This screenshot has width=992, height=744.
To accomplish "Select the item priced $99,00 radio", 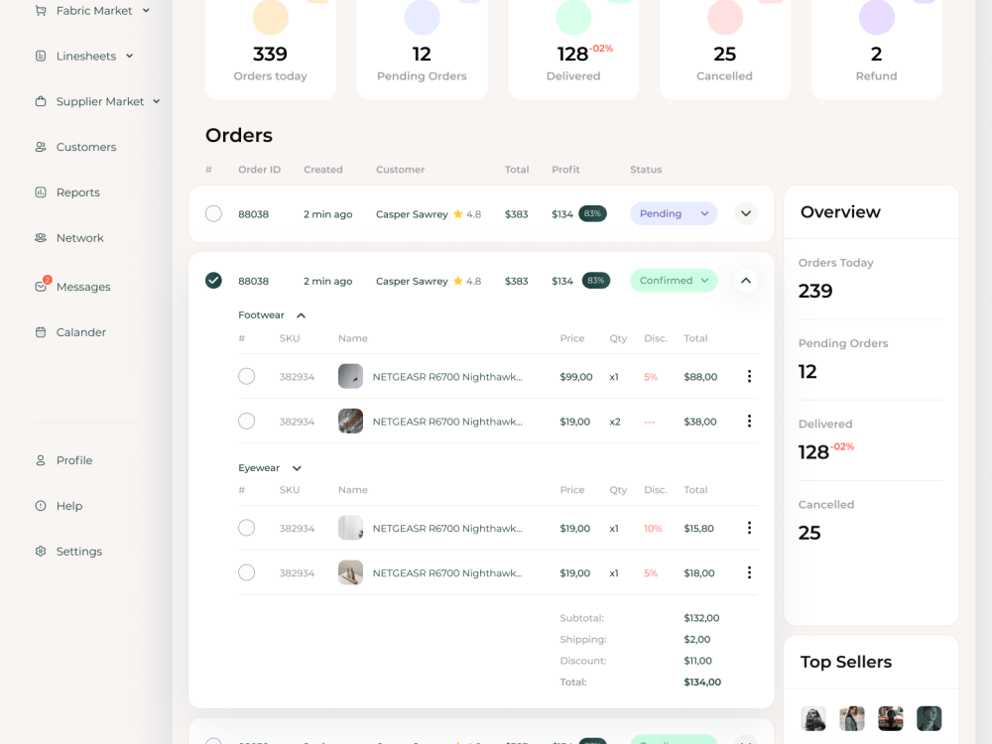I will 247,376.
